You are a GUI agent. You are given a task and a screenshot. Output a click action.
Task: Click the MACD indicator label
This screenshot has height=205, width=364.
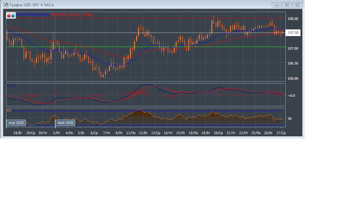(12, 86)
